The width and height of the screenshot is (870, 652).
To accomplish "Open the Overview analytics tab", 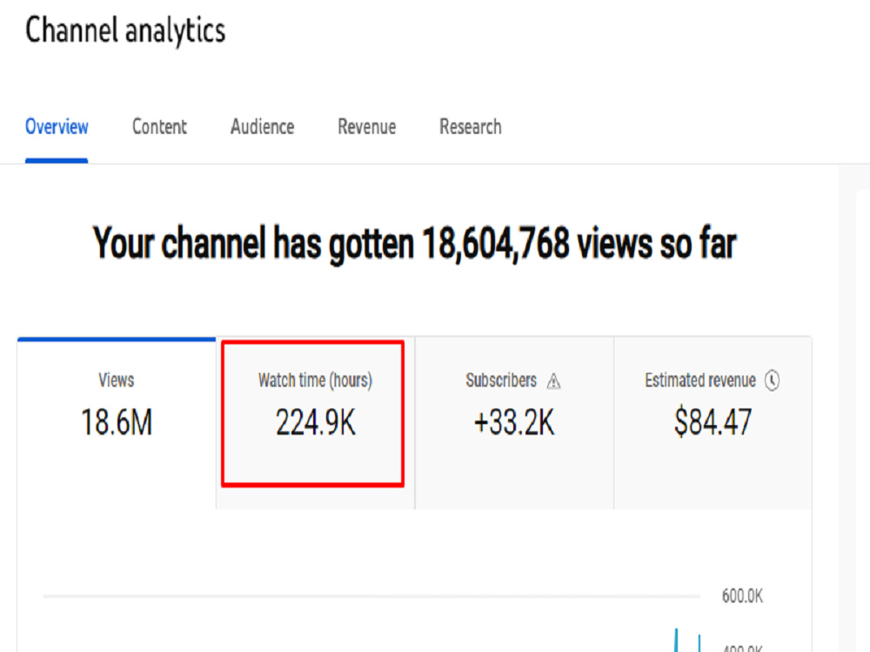I will point(57,127).
